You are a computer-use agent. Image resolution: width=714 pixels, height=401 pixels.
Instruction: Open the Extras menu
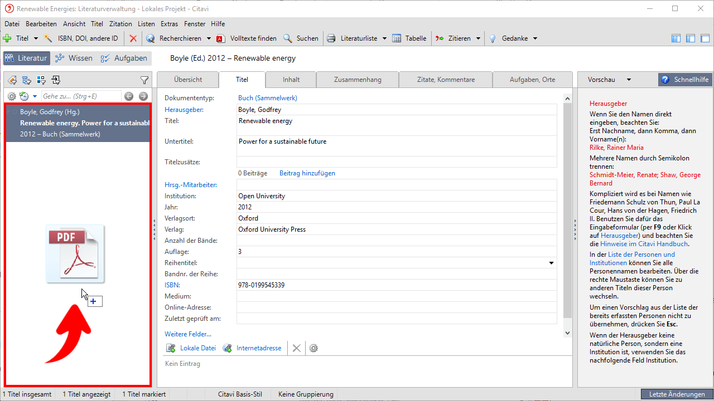pos(169,24)
